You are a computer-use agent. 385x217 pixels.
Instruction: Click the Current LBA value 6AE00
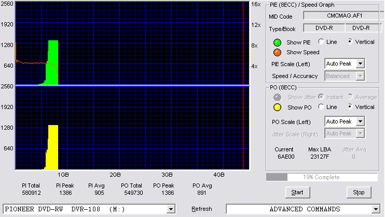pyautogui.click(x=286, y=157)
